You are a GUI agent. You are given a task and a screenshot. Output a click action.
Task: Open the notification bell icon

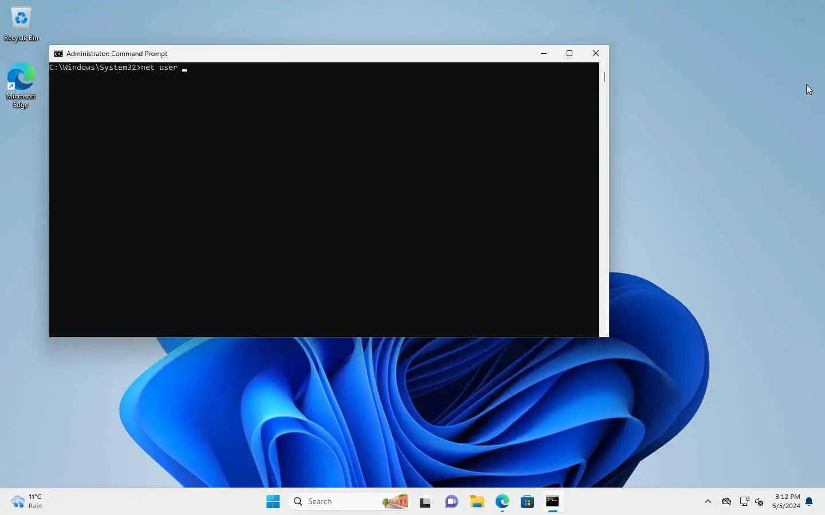(x=809, y=502)
